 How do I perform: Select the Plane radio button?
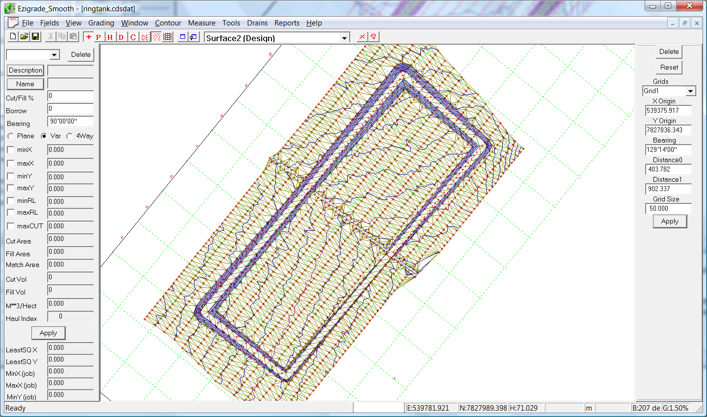(11, 136)
